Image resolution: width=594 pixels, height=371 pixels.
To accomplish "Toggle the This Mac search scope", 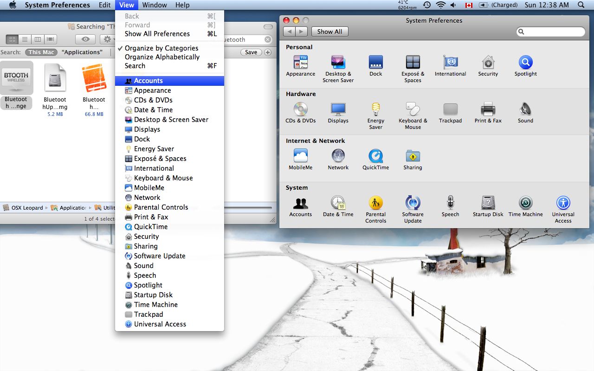I will tap(41, 52).
